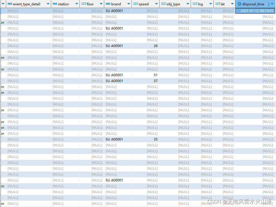This screenshot has width=276, height=207.
Task: Click the speed column header to sort
Action: [144, 4]
